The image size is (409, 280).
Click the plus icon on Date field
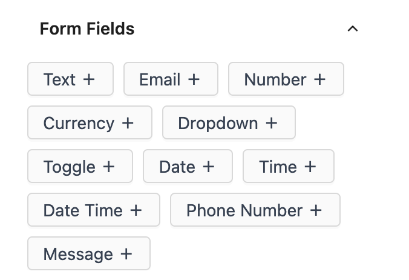click(x=208, y=167)
